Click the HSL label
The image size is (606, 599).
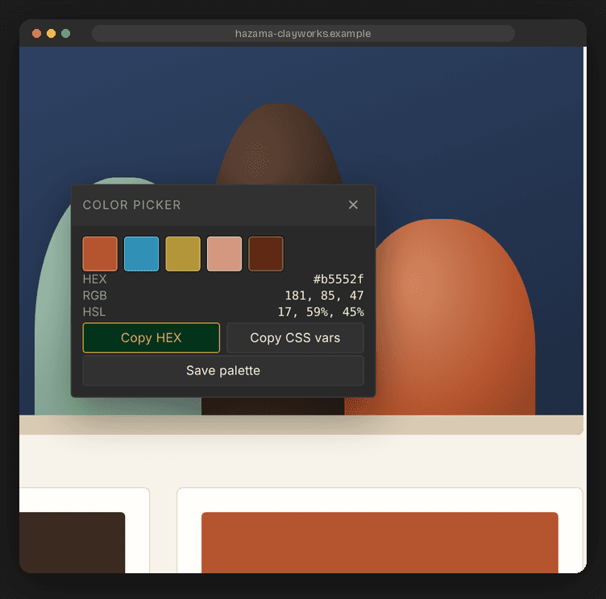(94, 312)
